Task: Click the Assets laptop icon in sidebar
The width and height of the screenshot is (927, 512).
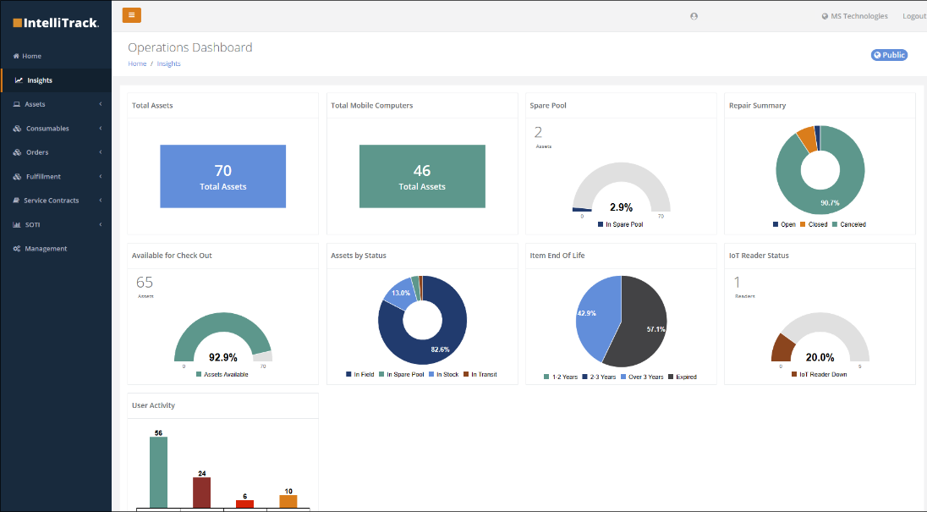Action: pyautogui.click(x=17, y=104)
